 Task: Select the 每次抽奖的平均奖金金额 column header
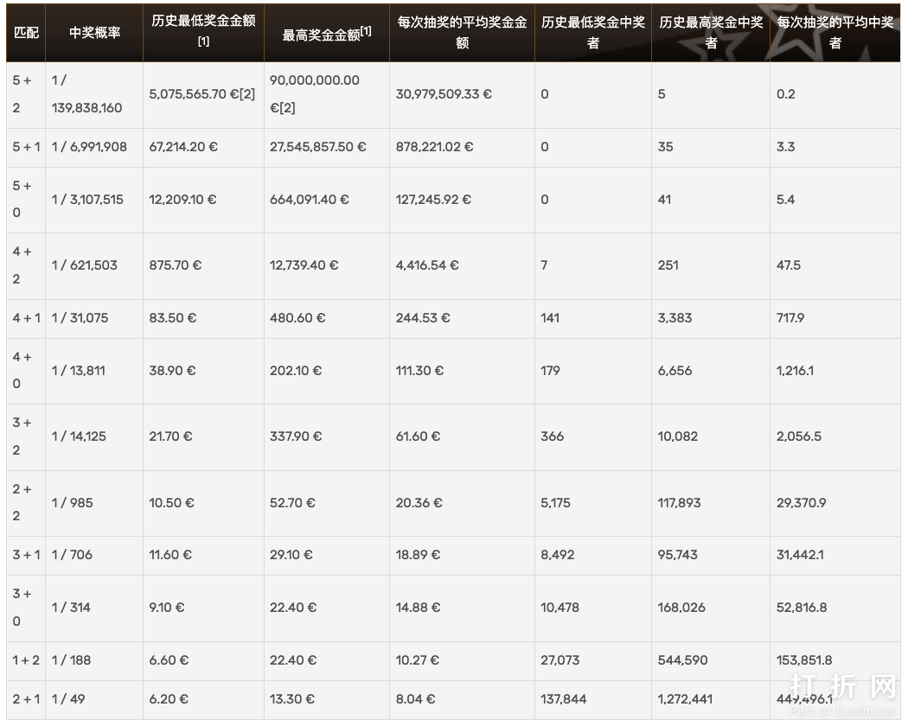[x=462, y=32]
